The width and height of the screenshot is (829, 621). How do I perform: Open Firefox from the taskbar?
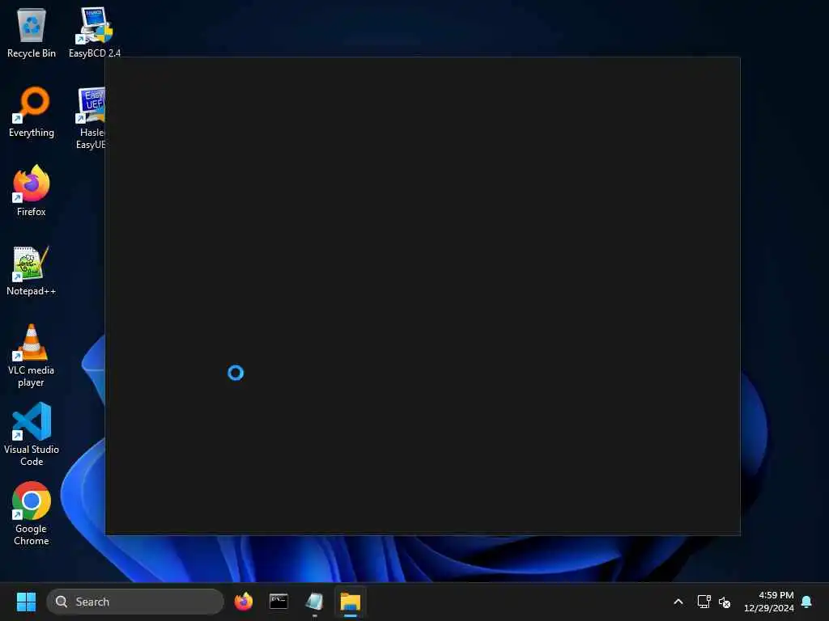(x=243, y=602)
